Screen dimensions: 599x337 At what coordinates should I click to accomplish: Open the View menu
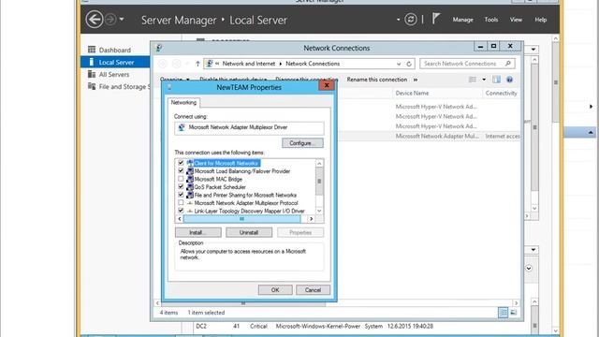click(516, 20)
